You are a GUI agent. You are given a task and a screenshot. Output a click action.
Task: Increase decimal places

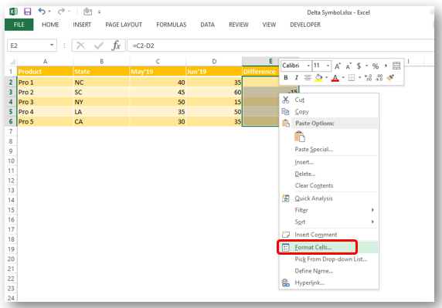point(368,77)
